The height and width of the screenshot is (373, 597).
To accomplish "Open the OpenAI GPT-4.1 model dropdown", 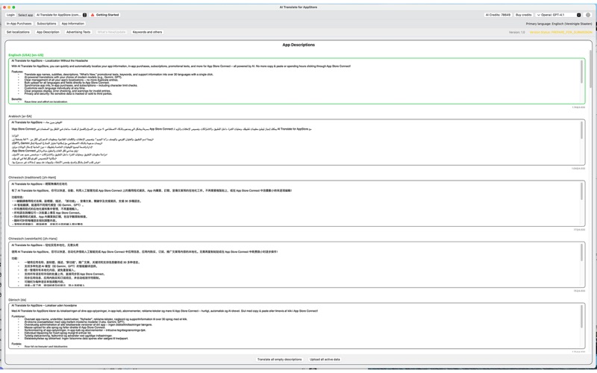I will tap(558, 15).
